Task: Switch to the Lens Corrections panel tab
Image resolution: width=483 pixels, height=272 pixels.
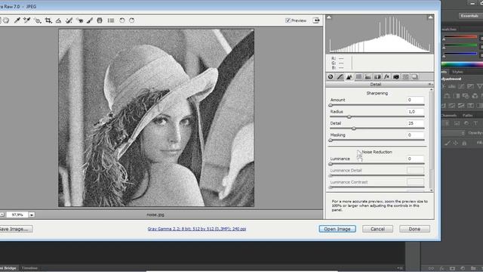Action: [377, 77]
